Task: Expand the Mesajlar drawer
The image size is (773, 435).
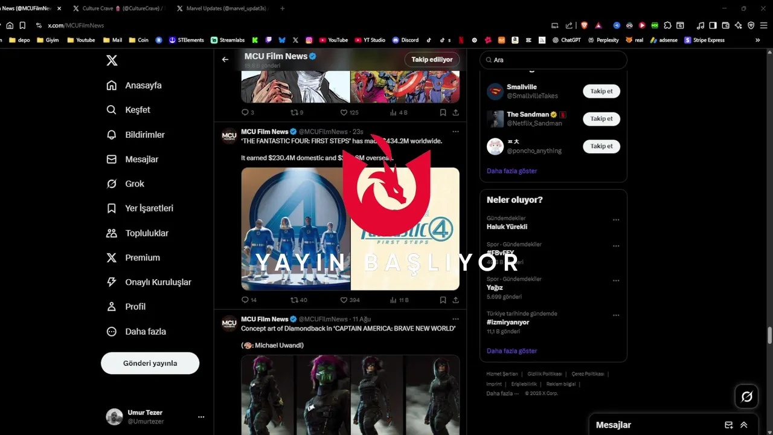Action: coord(744,425)
